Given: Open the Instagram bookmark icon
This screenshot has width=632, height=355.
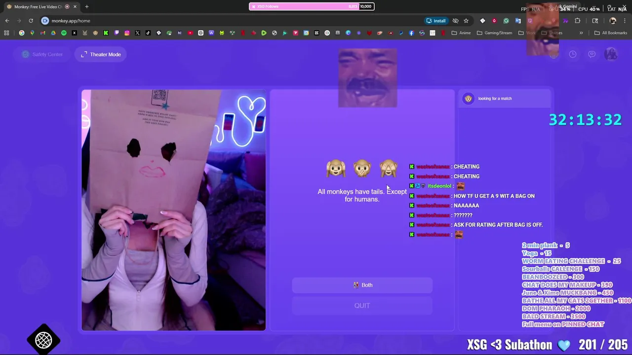Looking at the screenshot, I should (x=127, y=33).
